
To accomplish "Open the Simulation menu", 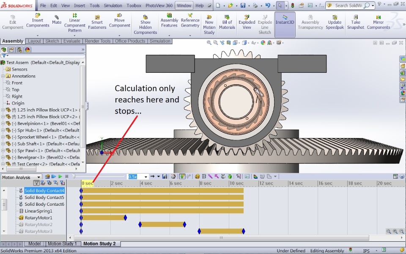I will [x=113, y=6].
